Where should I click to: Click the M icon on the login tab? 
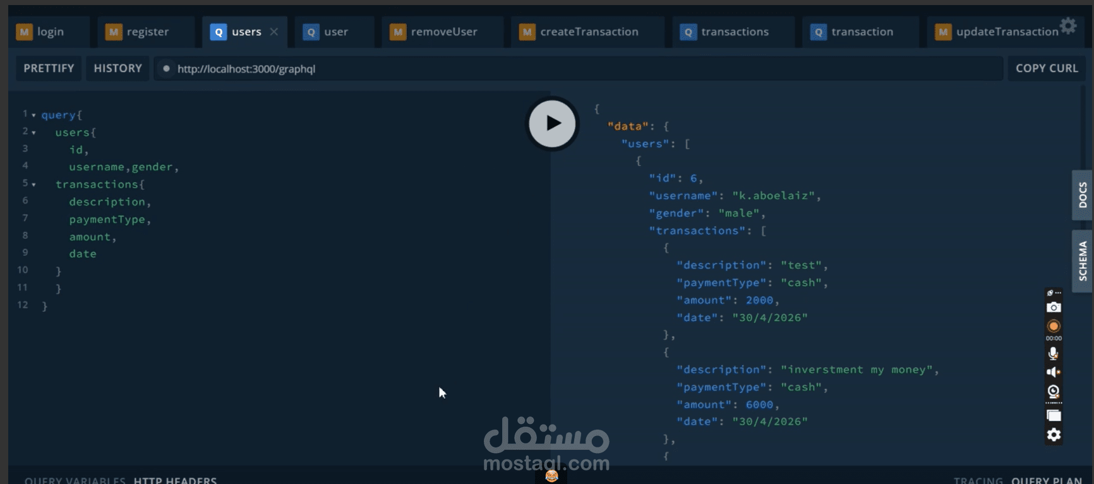[x=24, y=32]
